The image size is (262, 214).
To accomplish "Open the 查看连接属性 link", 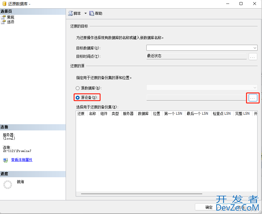I will click(x=22, y=160).
